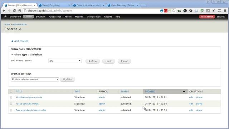Click the screen capture extension icon
Viewport: 229px width, 129px height.
196,11
